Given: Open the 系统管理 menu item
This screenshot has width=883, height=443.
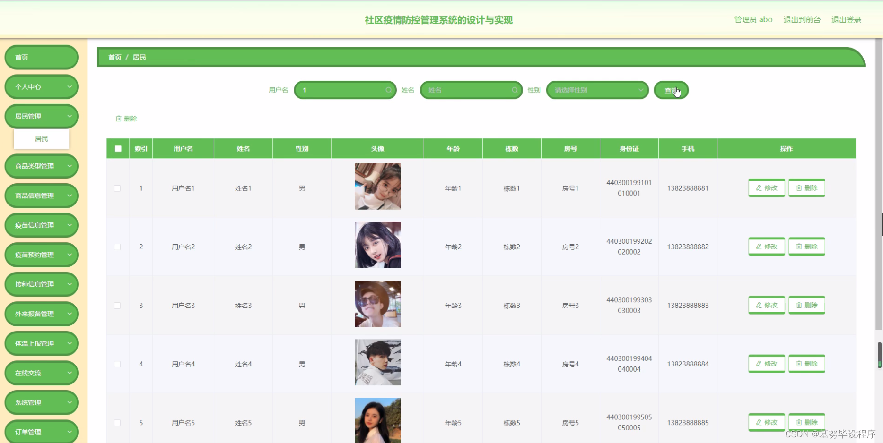Looking at the screenshot, I should (x=41, y=402).
